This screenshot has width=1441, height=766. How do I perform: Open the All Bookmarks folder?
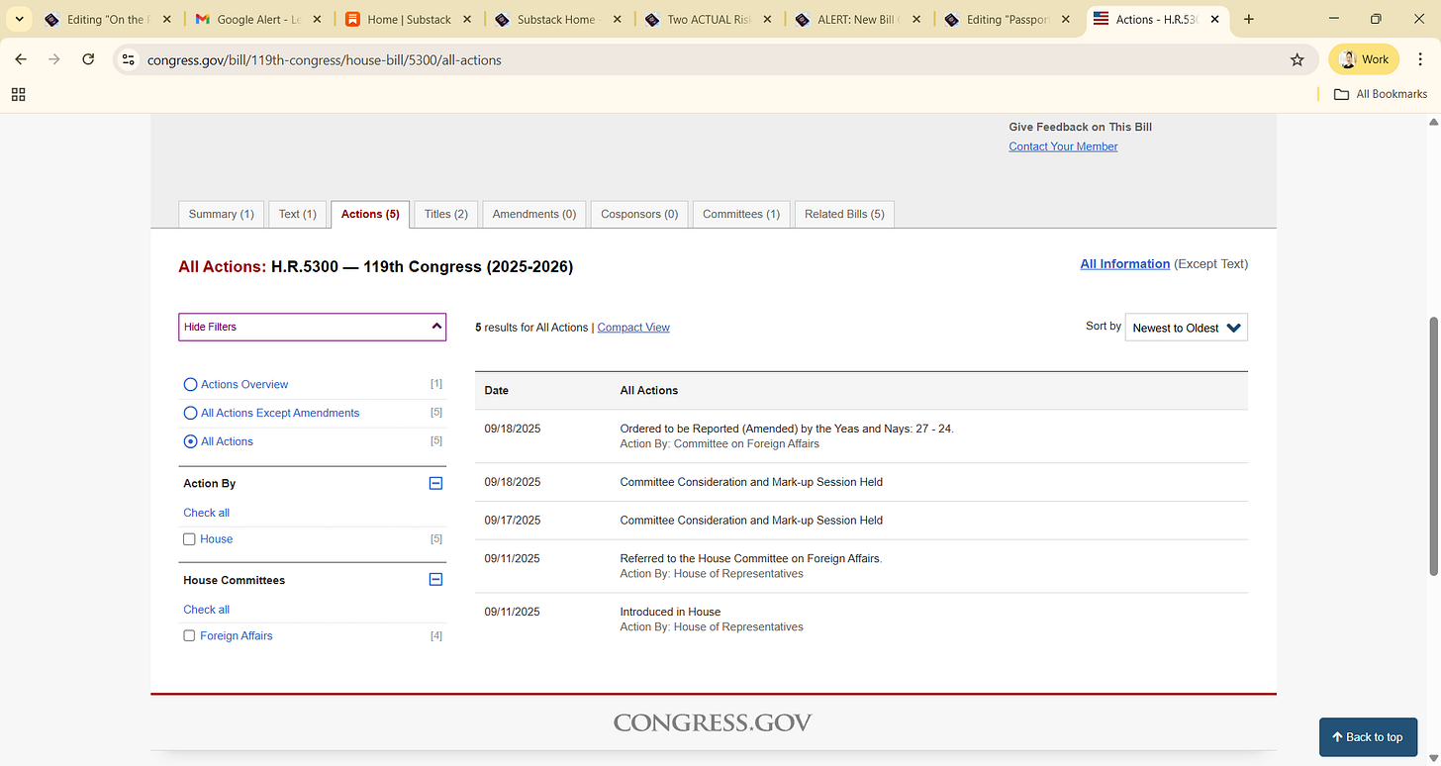point(1381,94)
